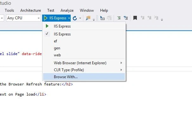The image size is (192, 119).
Task: Open toolbar overflow options after Find icon
Action: click(94, 20)
